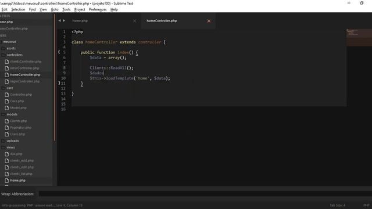Click the homeController.php file icon in tree
372x209 pixels.
(6, 75)
